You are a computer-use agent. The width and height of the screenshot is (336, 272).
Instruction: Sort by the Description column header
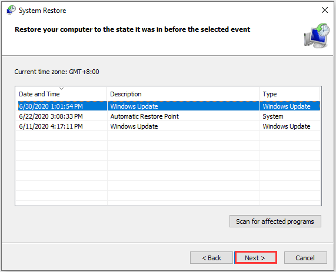(183, 94)
